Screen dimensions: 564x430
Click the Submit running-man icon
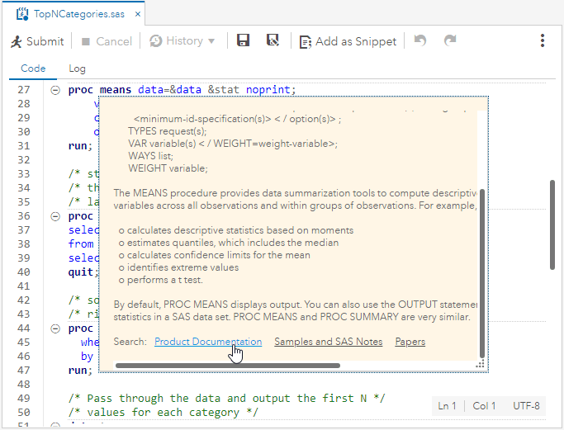click(x=17, y=41)
